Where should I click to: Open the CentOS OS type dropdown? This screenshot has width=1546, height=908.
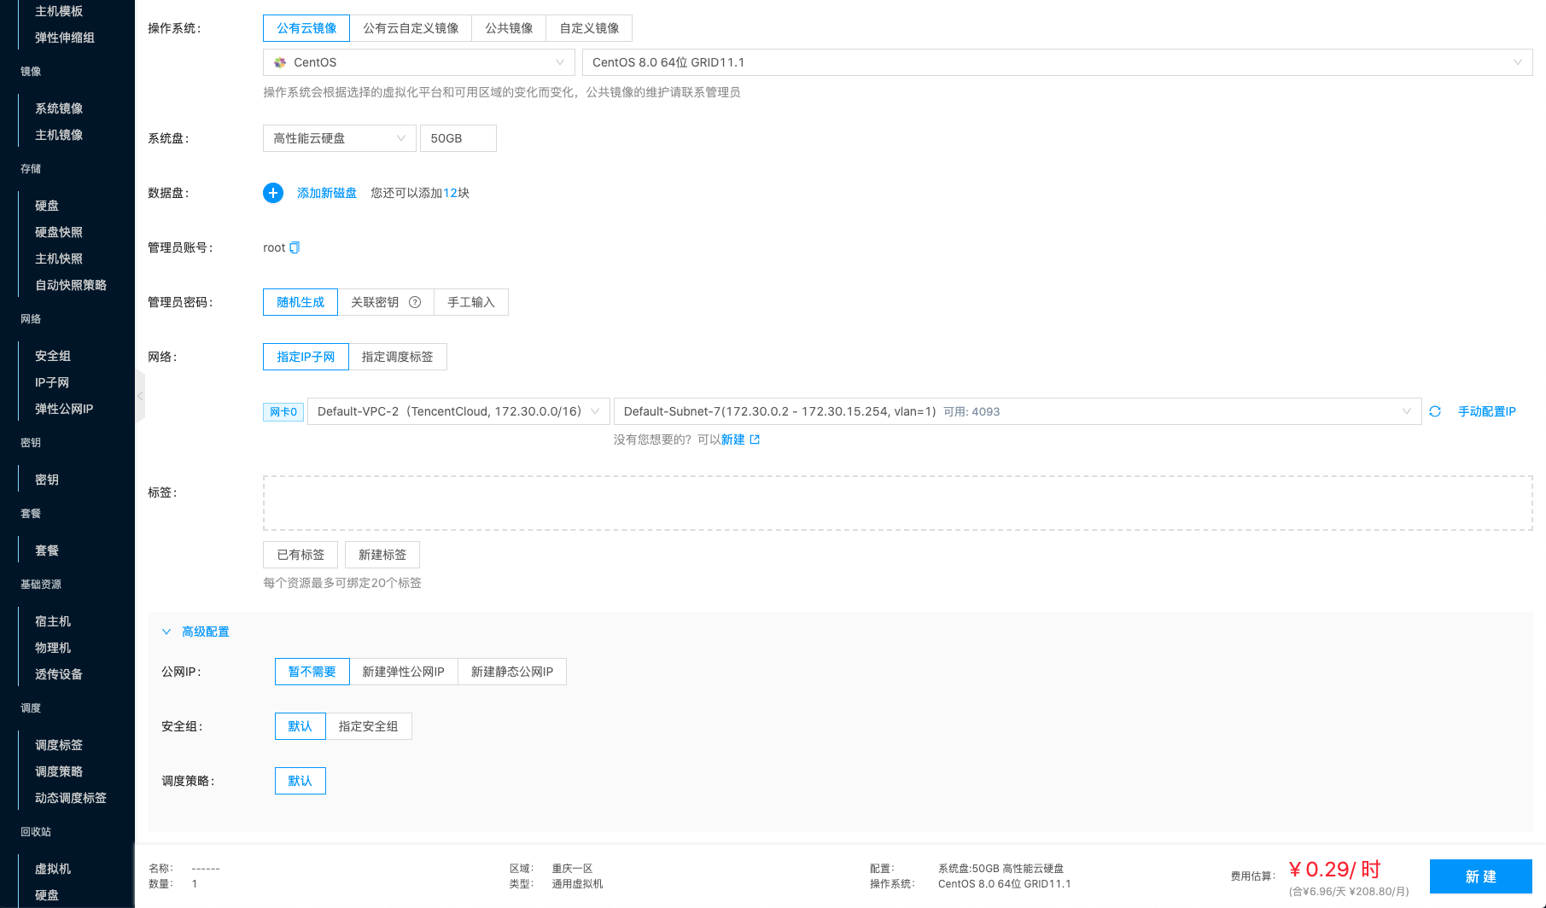point(418,62)
